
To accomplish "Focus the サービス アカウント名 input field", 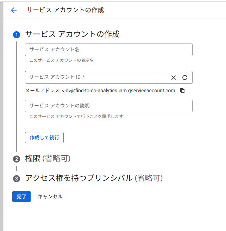I will tap(108, 50).
